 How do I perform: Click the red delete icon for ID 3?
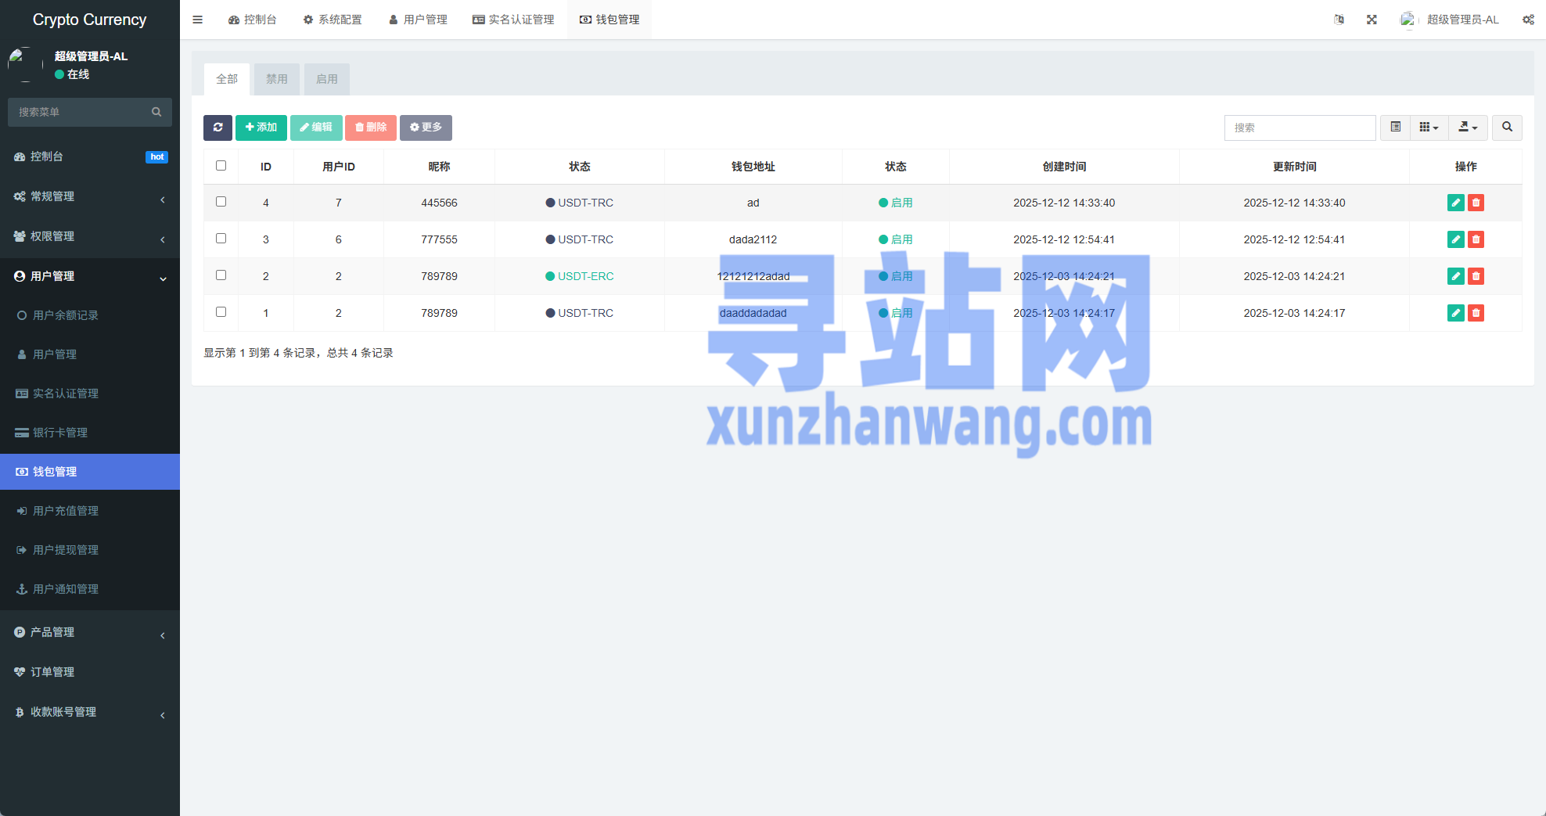(1476, 239)
